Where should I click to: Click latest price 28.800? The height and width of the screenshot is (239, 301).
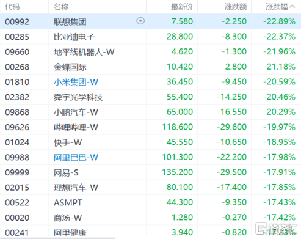coord(180,37)
